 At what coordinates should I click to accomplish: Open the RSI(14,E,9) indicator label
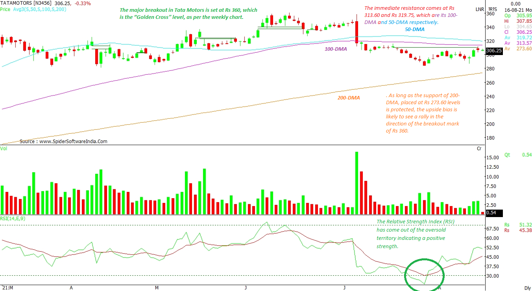tap(13, 219)
